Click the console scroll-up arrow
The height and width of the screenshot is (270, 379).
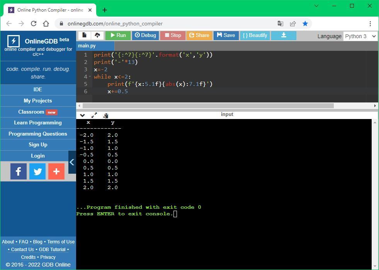[375, 122]
